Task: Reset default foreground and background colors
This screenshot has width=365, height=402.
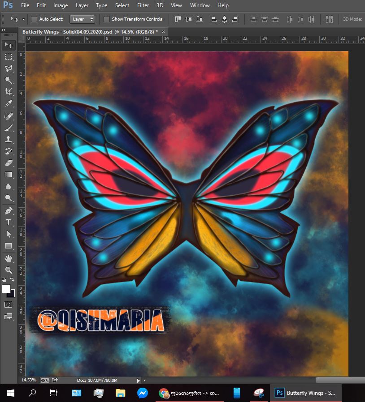Action: [4, 279]
